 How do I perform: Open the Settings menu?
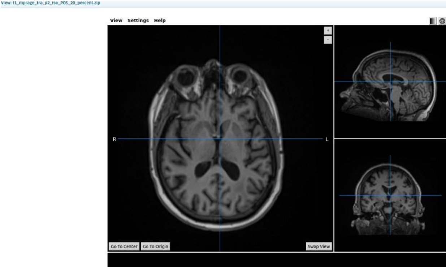pyautogui.click(x=138, y=21)
